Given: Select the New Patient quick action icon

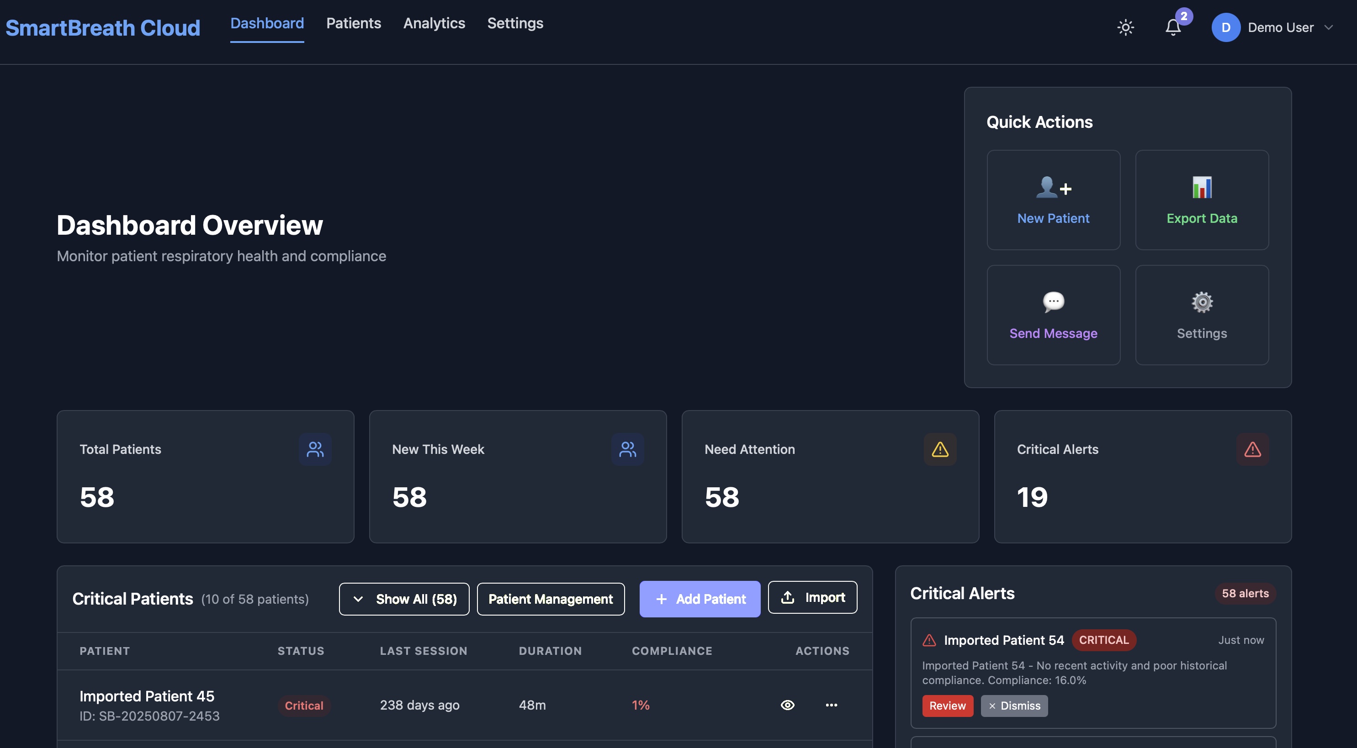Looking at the screenshot, I should click(1054, 189).
